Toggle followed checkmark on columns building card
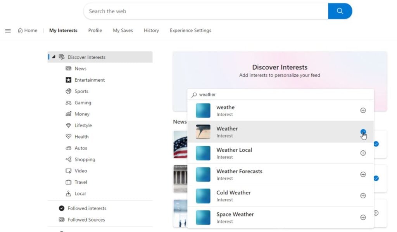The height and width of the screenshot is (232, 397). pos(376,179)
